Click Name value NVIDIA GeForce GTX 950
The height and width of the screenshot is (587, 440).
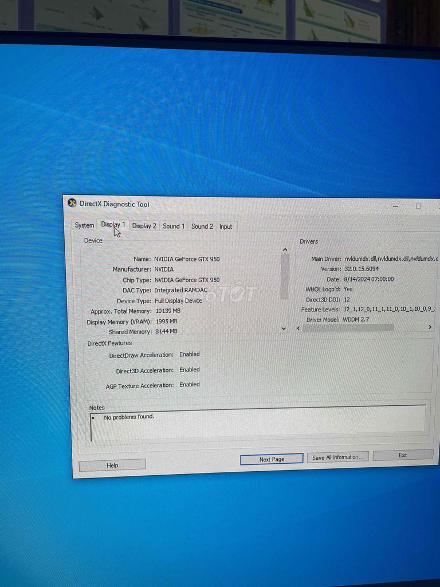click(187, 259)
